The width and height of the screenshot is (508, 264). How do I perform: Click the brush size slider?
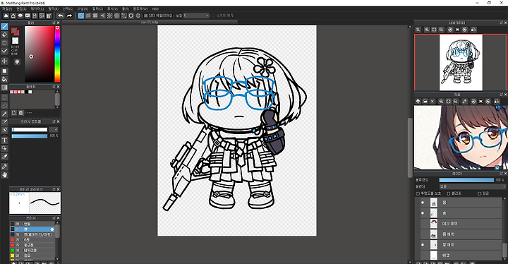coord(30,129)
